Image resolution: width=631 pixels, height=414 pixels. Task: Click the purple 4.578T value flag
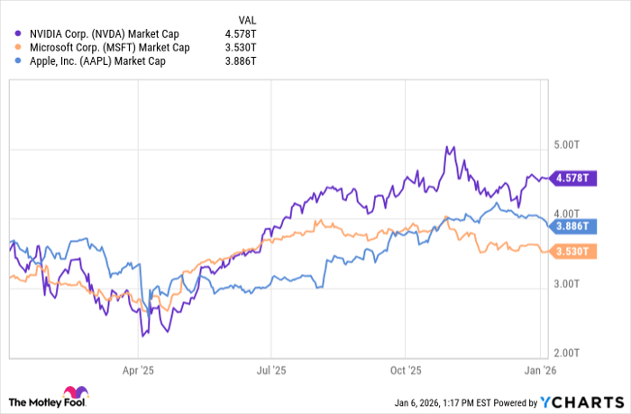point(572,179)
